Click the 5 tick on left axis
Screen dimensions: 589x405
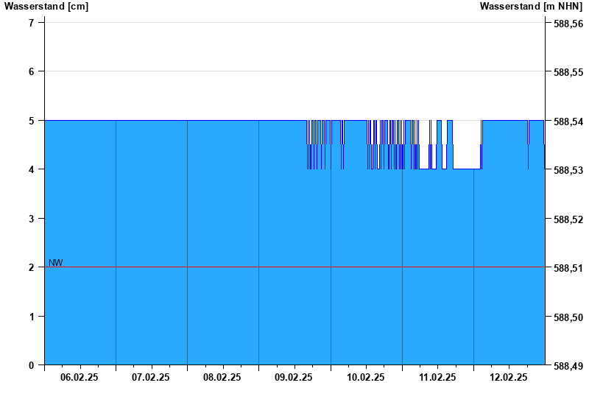(x=32, y=121)
